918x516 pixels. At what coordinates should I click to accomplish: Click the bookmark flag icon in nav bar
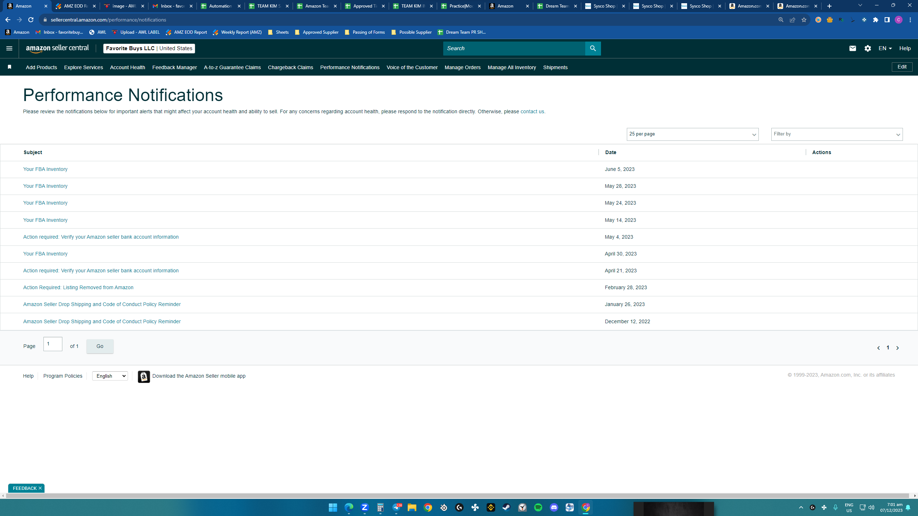(x=10, y=67)
